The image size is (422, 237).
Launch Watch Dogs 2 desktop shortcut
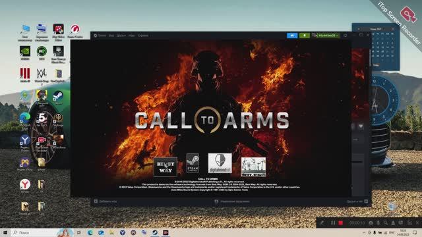[42, 76]
